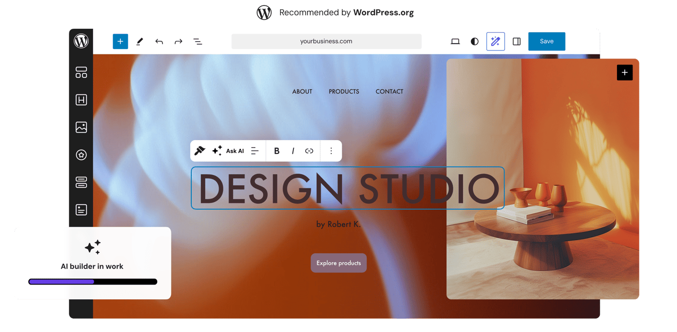677x332 pixels.
Task: Click the sparkle icon in AI builder card
Action: (x=93, y=247)
